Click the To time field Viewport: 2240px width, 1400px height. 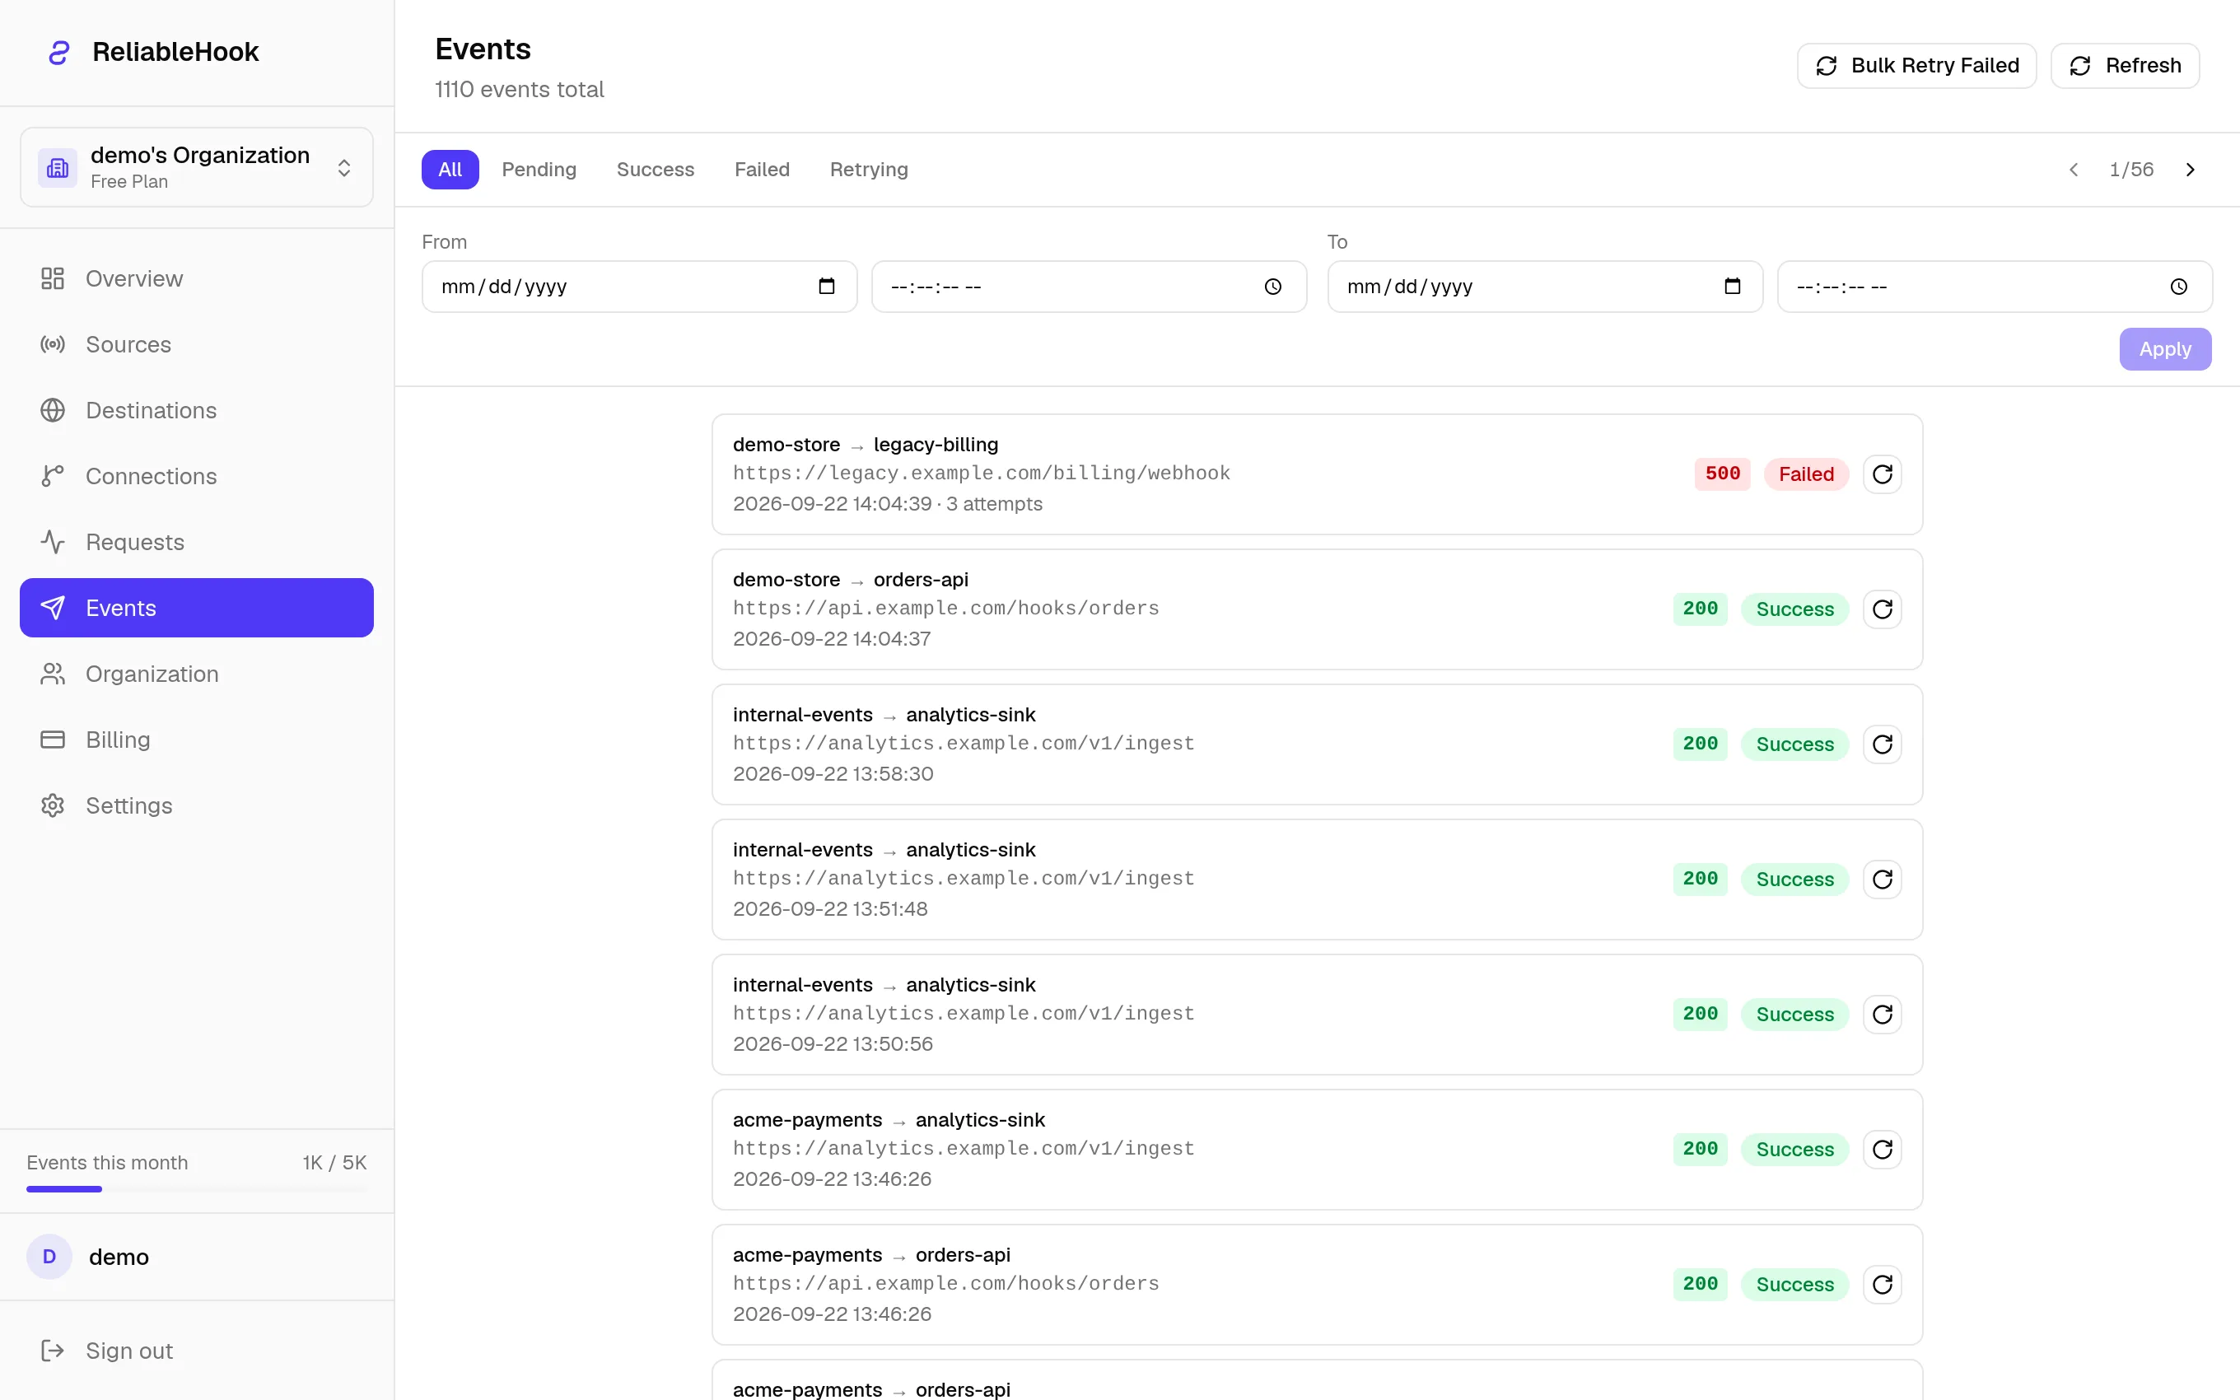point(1995,287)
